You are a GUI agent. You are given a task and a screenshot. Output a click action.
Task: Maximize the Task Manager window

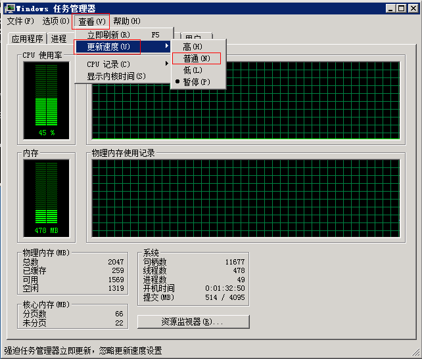401,8
